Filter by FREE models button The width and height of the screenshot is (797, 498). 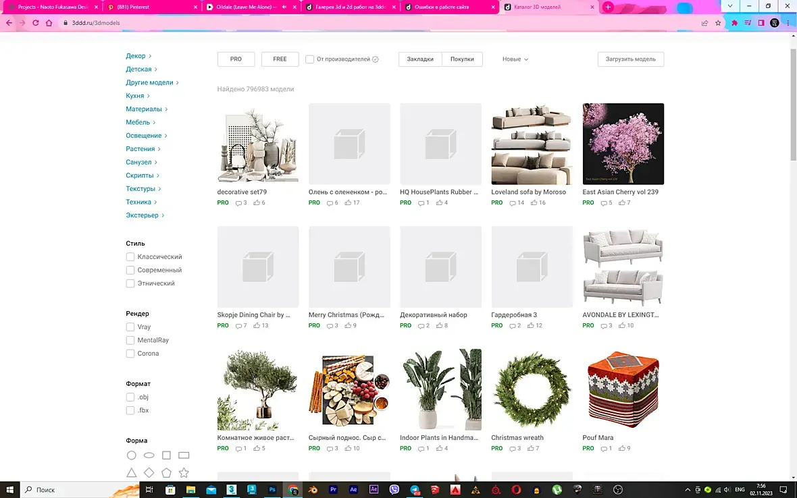click(x=280, y=59)
